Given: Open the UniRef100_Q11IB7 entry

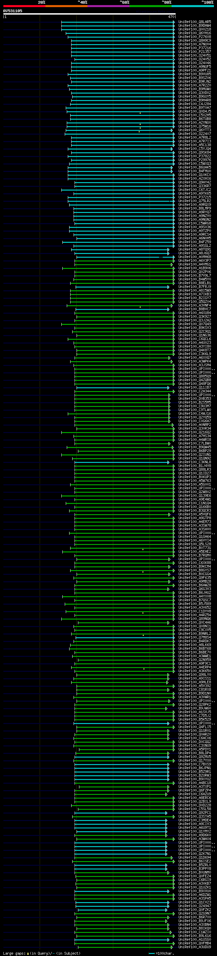Looking at the screenshot, I should [x=194, y=387].
